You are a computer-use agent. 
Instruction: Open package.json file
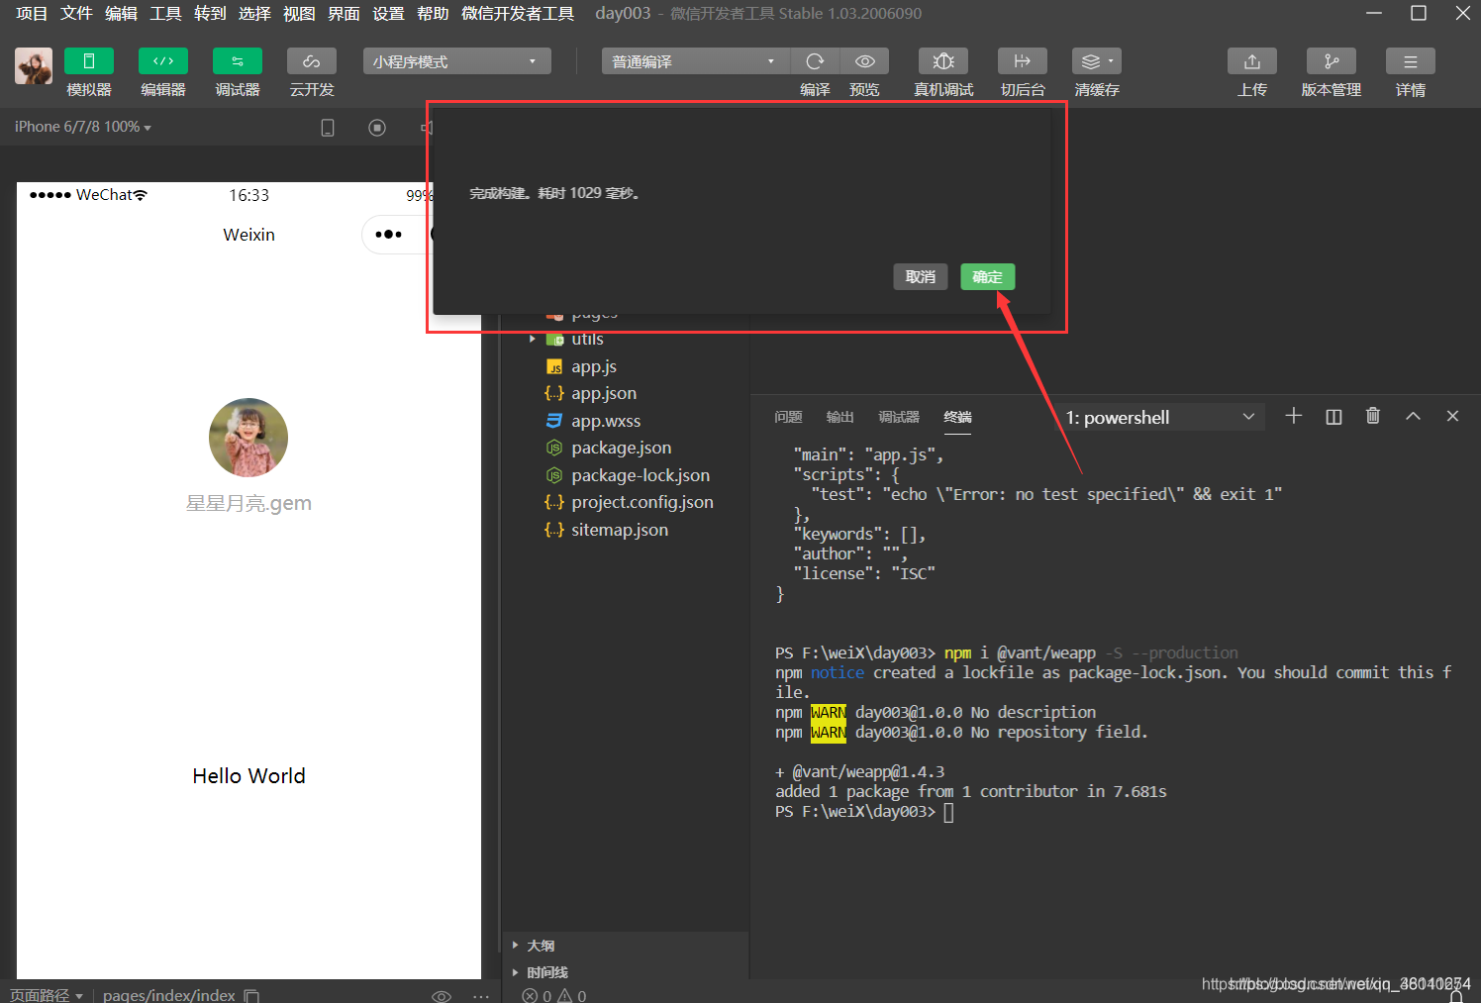[621, 448]
